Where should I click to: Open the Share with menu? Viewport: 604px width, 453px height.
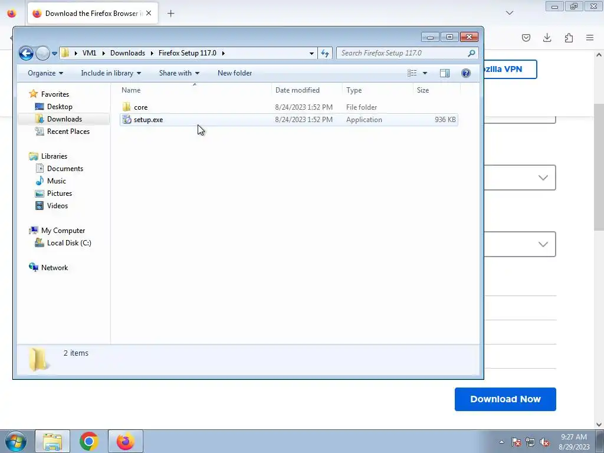[x=179, y=73]
